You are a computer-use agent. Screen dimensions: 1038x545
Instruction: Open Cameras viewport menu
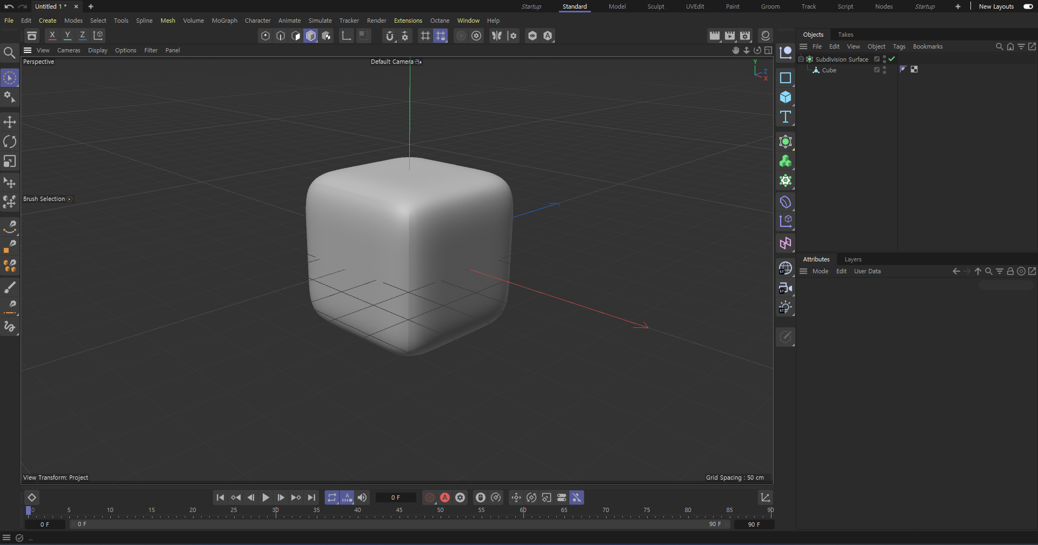[x=69, y=50]
